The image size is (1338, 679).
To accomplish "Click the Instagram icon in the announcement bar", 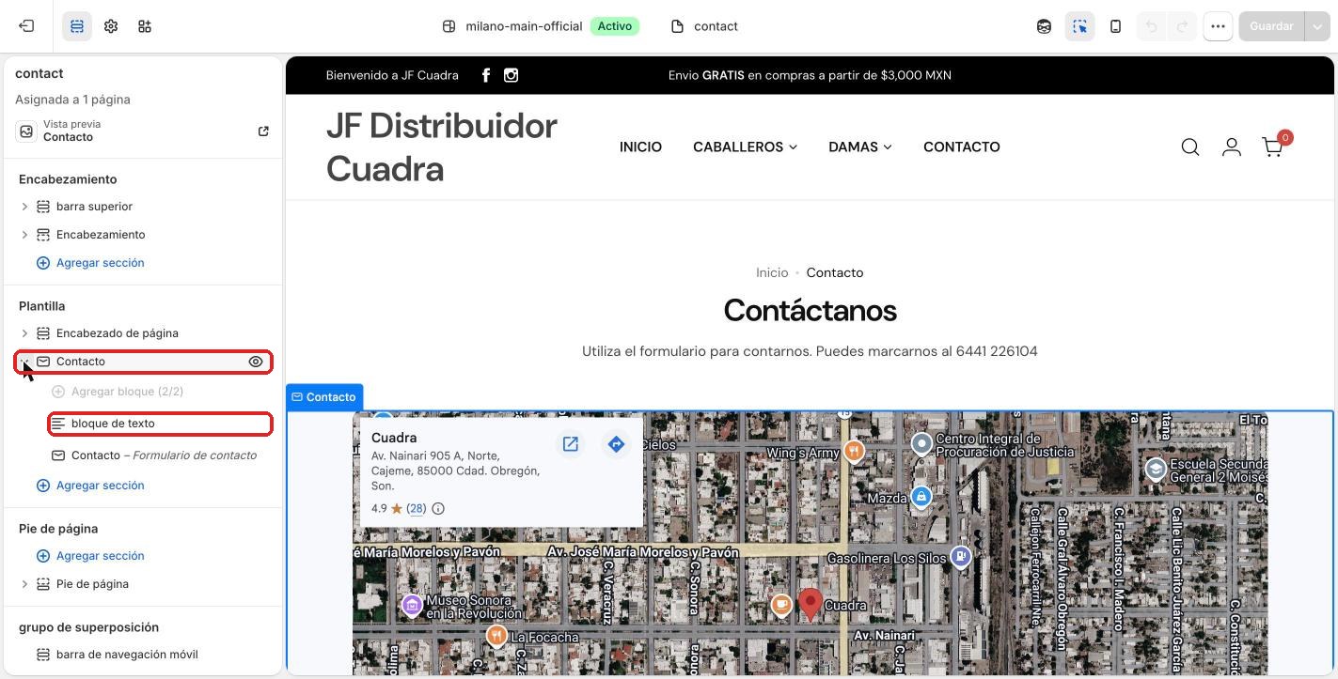I will click(511, 75).
